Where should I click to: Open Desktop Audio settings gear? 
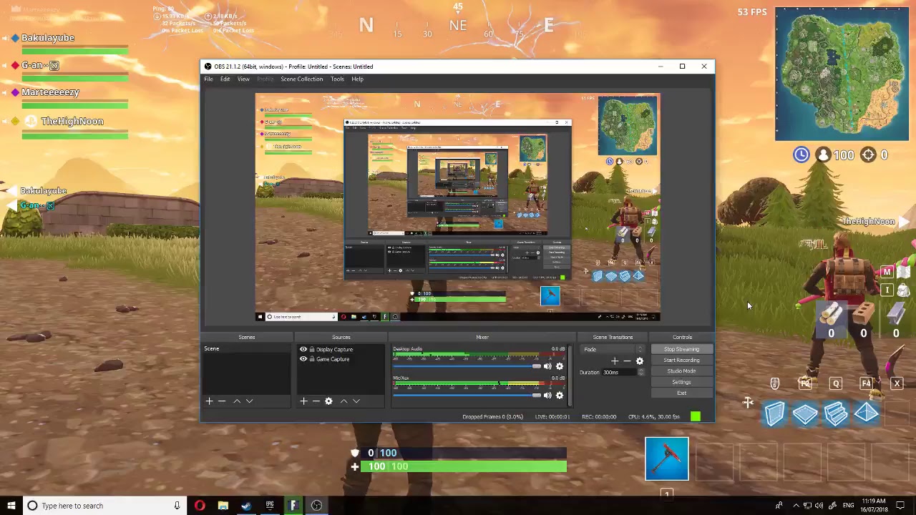click(x=560, y=366)
